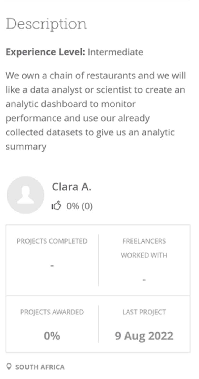
Task: Click the restaurant chain job description paragraph
Action: tap(95, 111)
